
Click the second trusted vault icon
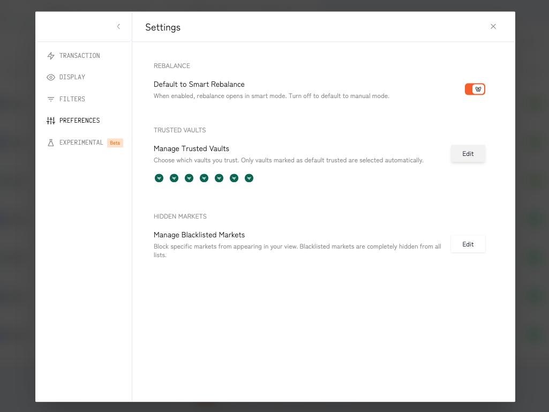click(174, 178)
